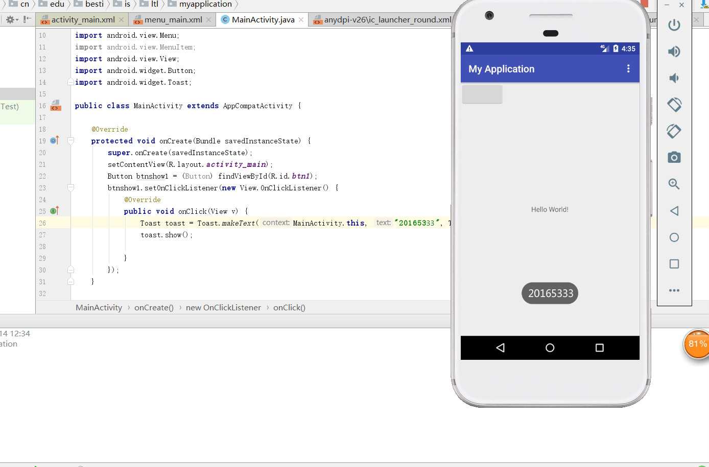
Task: Click the related XML file gutter icon on line 16
Action: 56,106
